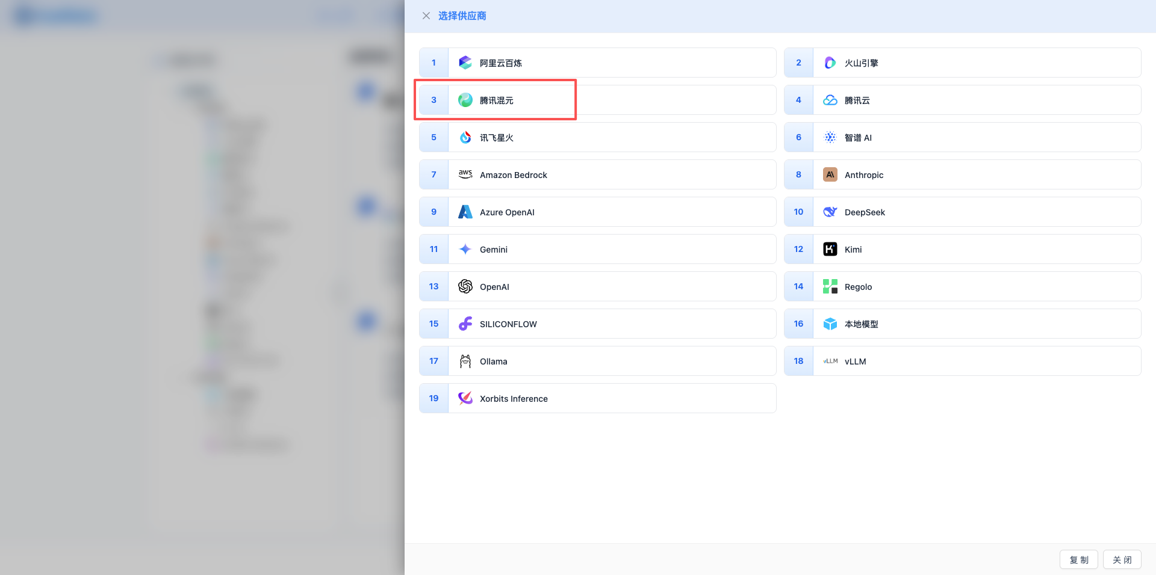
Task: Click the Alibaba Cloud Bailian (阿里云百炼) logo icon
Action: click(x=465, y=63)
